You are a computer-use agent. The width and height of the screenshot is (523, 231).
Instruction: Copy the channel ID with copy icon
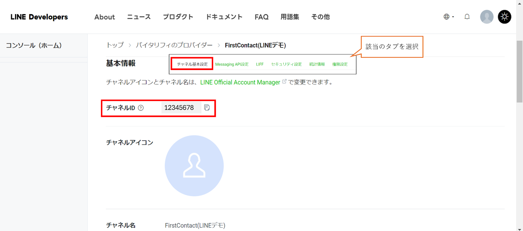[207, 108]
